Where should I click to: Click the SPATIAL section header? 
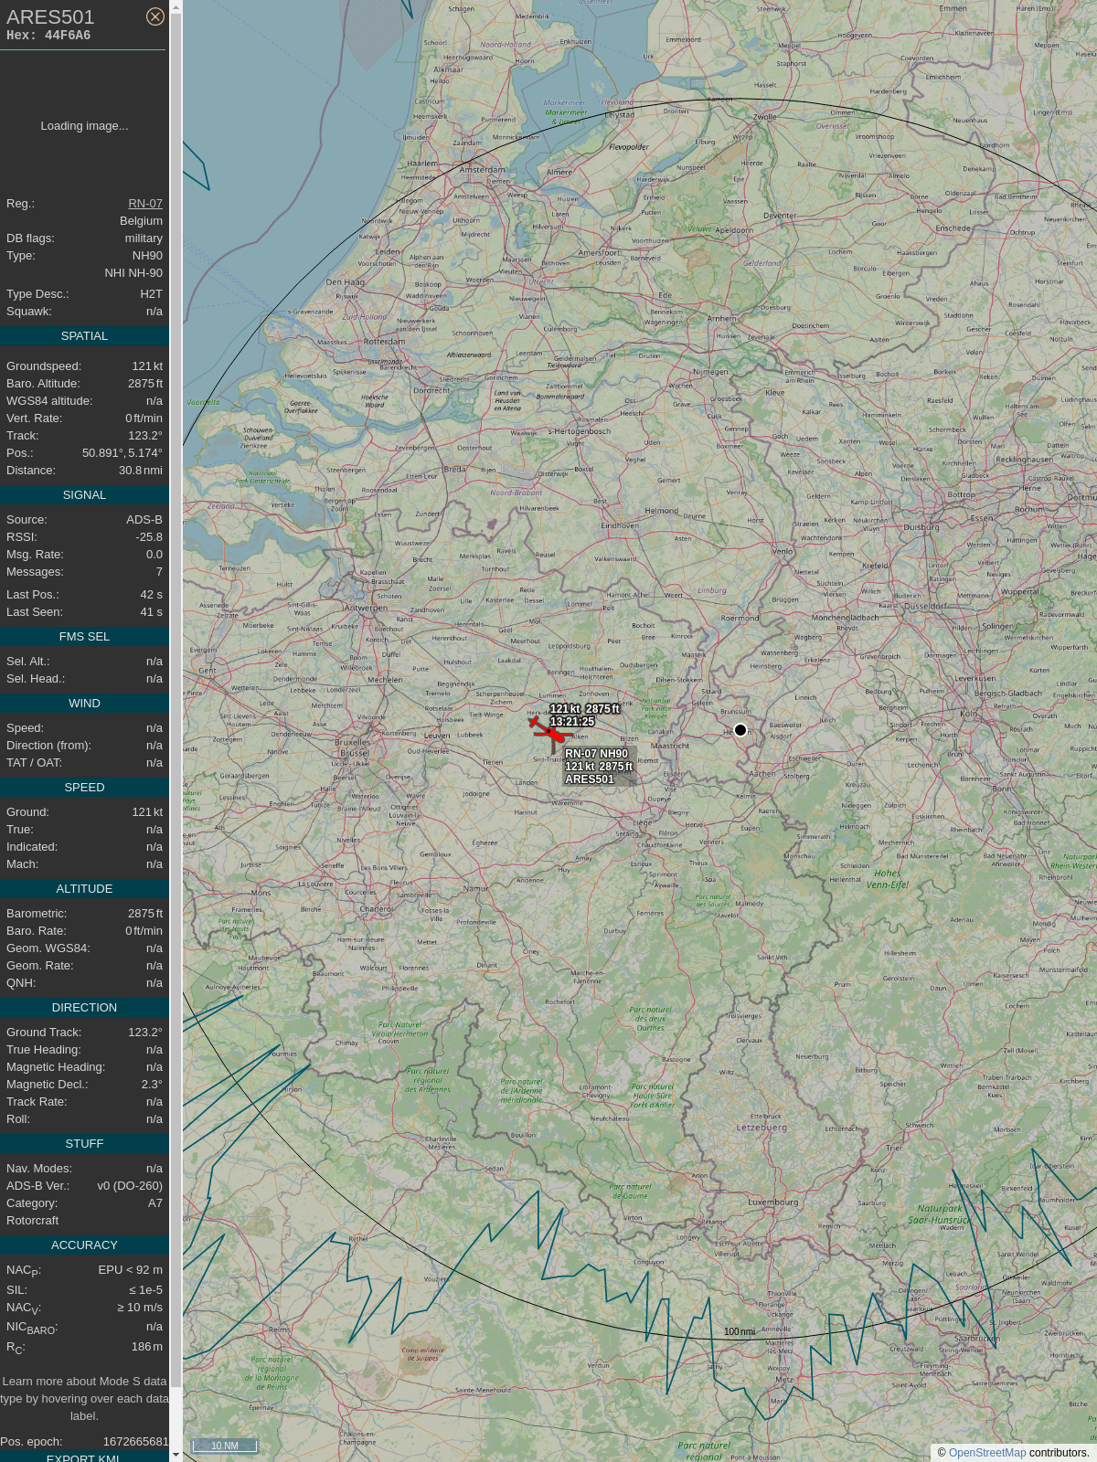(x=84, y=336)
